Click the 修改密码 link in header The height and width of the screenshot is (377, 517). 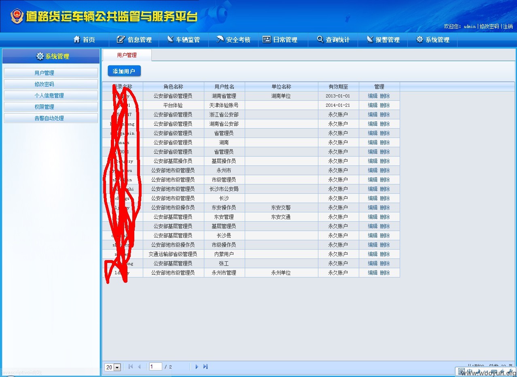click(489, 26)
